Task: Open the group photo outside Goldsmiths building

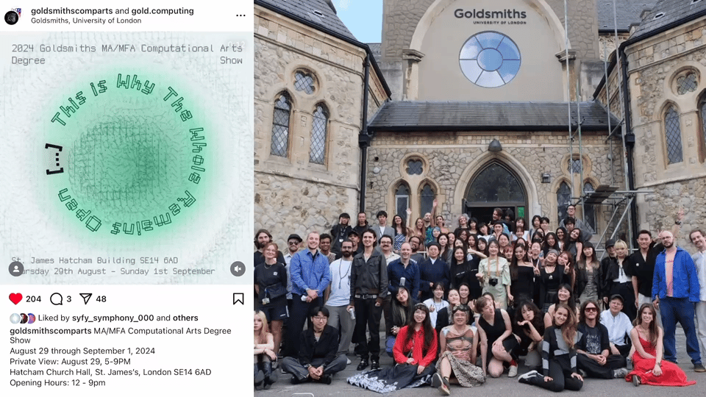Action: tap(480, 198)
